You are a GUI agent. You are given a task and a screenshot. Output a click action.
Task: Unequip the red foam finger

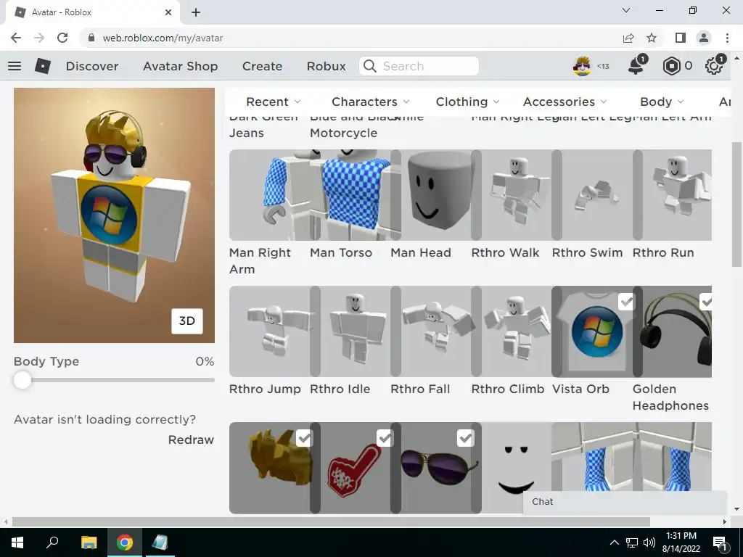coord(385,438)
